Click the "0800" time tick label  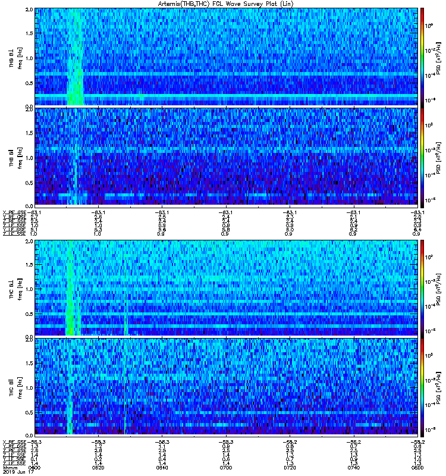point(417,468)
